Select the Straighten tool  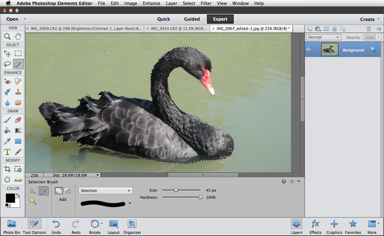(18, 180)
